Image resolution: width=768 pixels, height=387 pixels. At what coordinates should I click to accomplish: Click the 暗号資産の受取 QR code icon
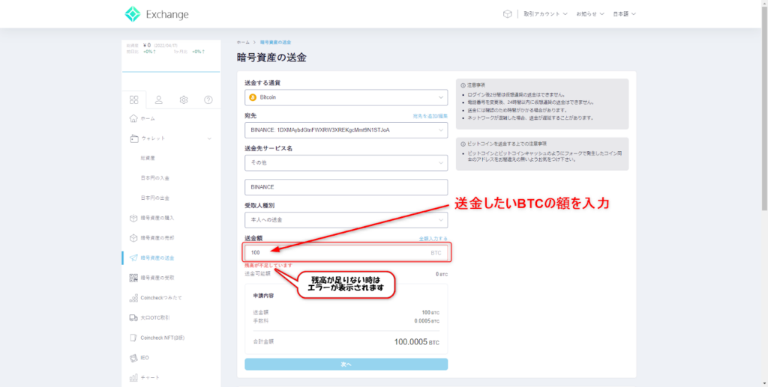133,278
